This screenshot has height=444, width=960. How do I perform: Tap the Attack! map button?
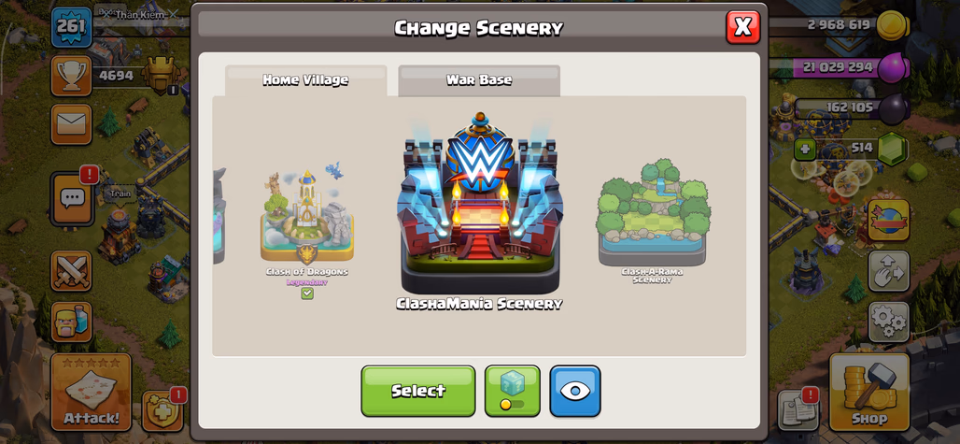point(92,392)
